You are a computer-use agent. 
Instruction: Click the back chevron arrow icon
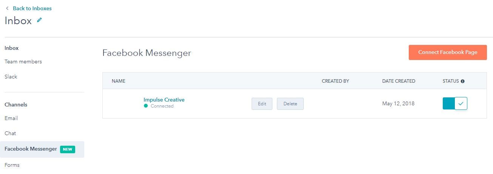tap(7, 8)
